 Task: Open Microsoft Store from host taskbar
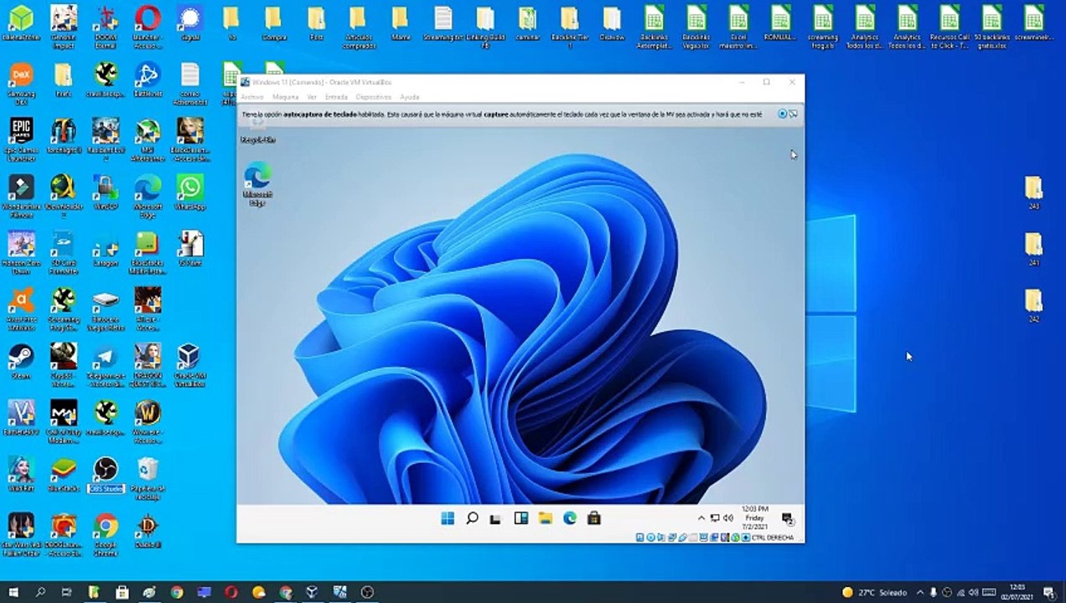tap(122, 592)
